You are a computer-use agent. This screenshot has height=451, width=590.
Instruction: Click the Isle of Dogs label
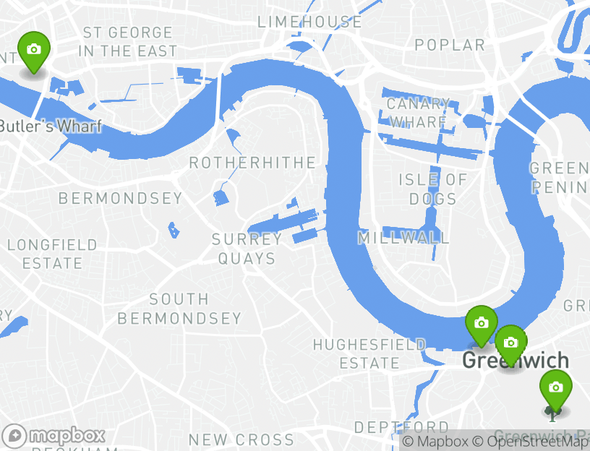(432, 189)
